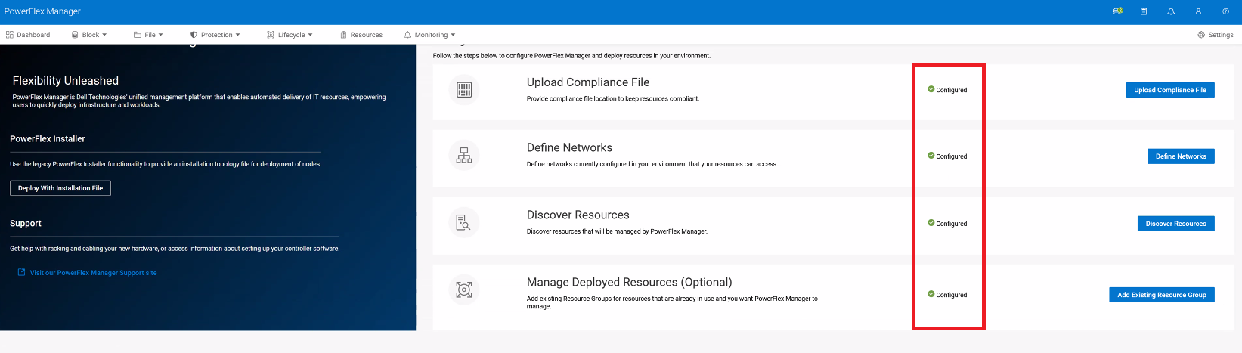Image resolution: width=1242 pixels, height=353 pixels.
Task: Click the Flexibility Unleashed heading
Action: tap(66, 81)
